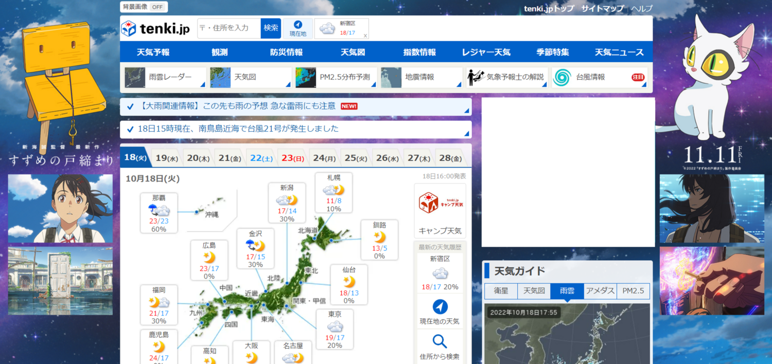This screenshot has width=772, height=364.
Task: Click the PM2.5分布予測 thumbnail icon
Action: point(306,77)
